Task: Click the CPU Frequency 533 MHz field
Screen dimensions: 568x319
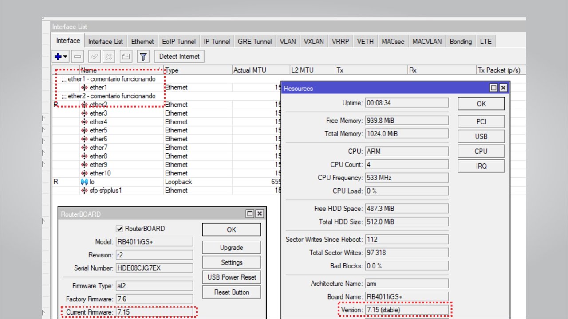Action: (406, 178)
